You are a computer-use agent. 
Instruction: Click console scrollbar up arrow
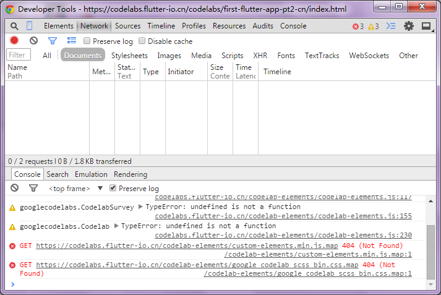[x=430, y=201]
